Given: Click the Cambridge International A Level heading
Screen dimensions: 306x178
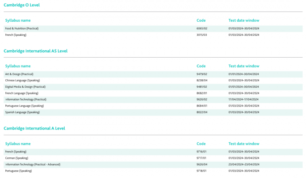Looking at the screenshot, I should [34, 128].
